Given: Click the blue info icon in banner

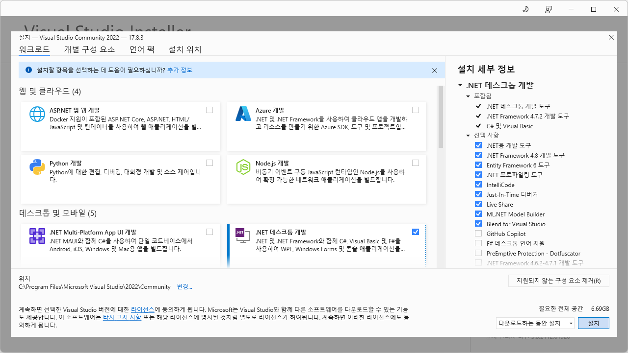Looking at the screenshot, I should pos(28,70).
